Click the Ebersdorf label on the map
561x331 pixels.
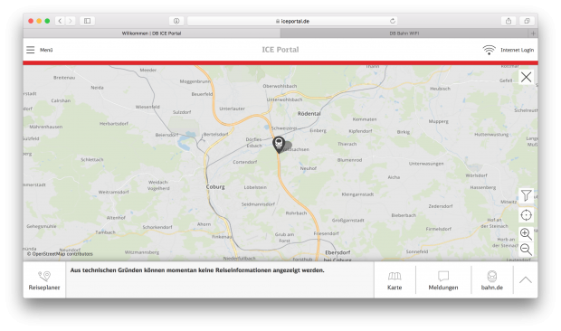point(338,252)
